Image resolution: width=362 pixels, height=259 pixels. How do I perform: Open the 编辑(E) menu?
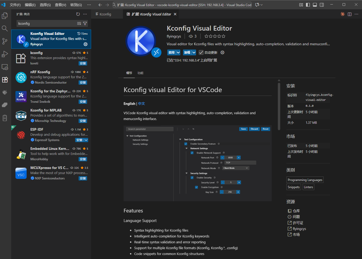point(30,5)
